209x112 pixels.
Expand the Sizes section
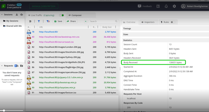tap(166, 34)
